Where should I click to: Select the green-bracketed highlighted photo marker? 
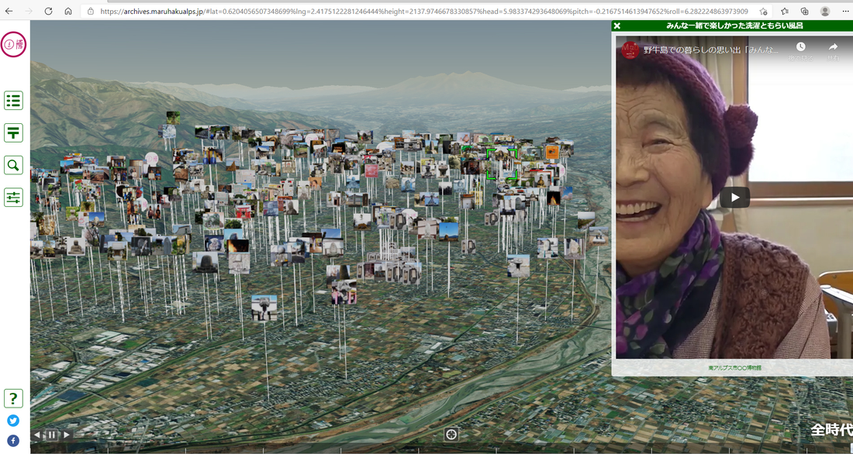502,164
